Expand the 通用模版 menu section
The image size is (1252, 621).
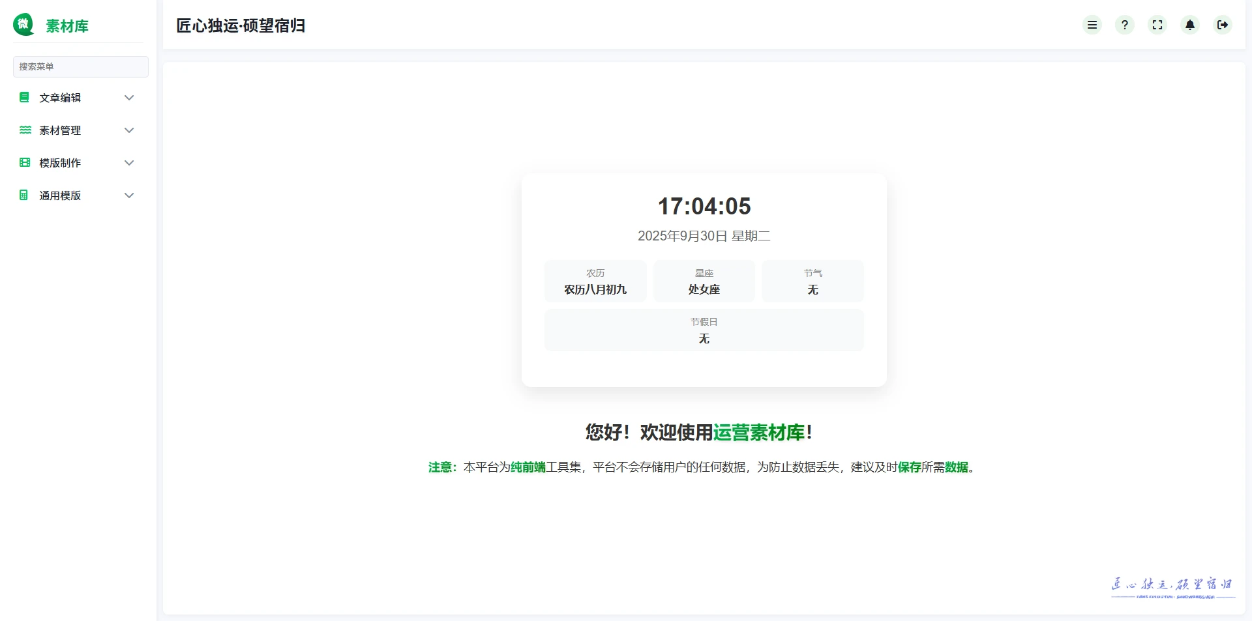tap(129, 195)
